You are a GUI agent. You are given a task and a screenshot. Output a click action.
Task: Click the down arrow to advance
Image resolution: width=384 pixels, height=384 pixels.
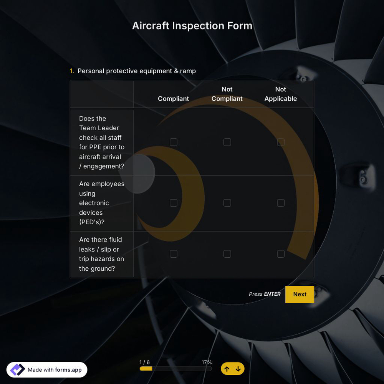(x=238, y=369)
